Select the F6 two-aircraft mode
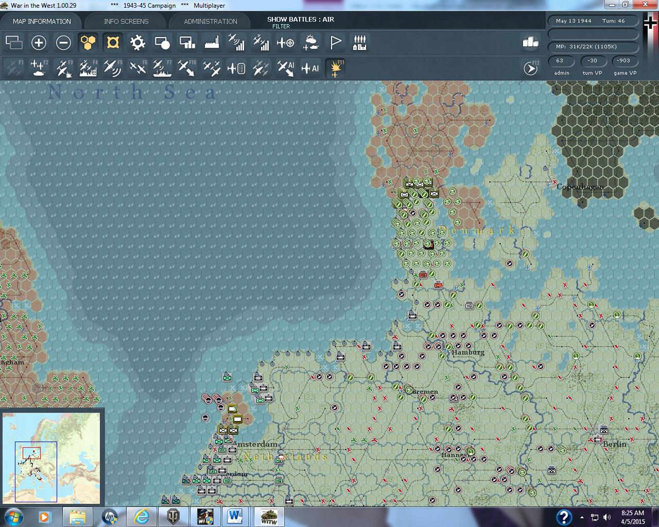Screen dimensions: 659x527 (137, 68)
